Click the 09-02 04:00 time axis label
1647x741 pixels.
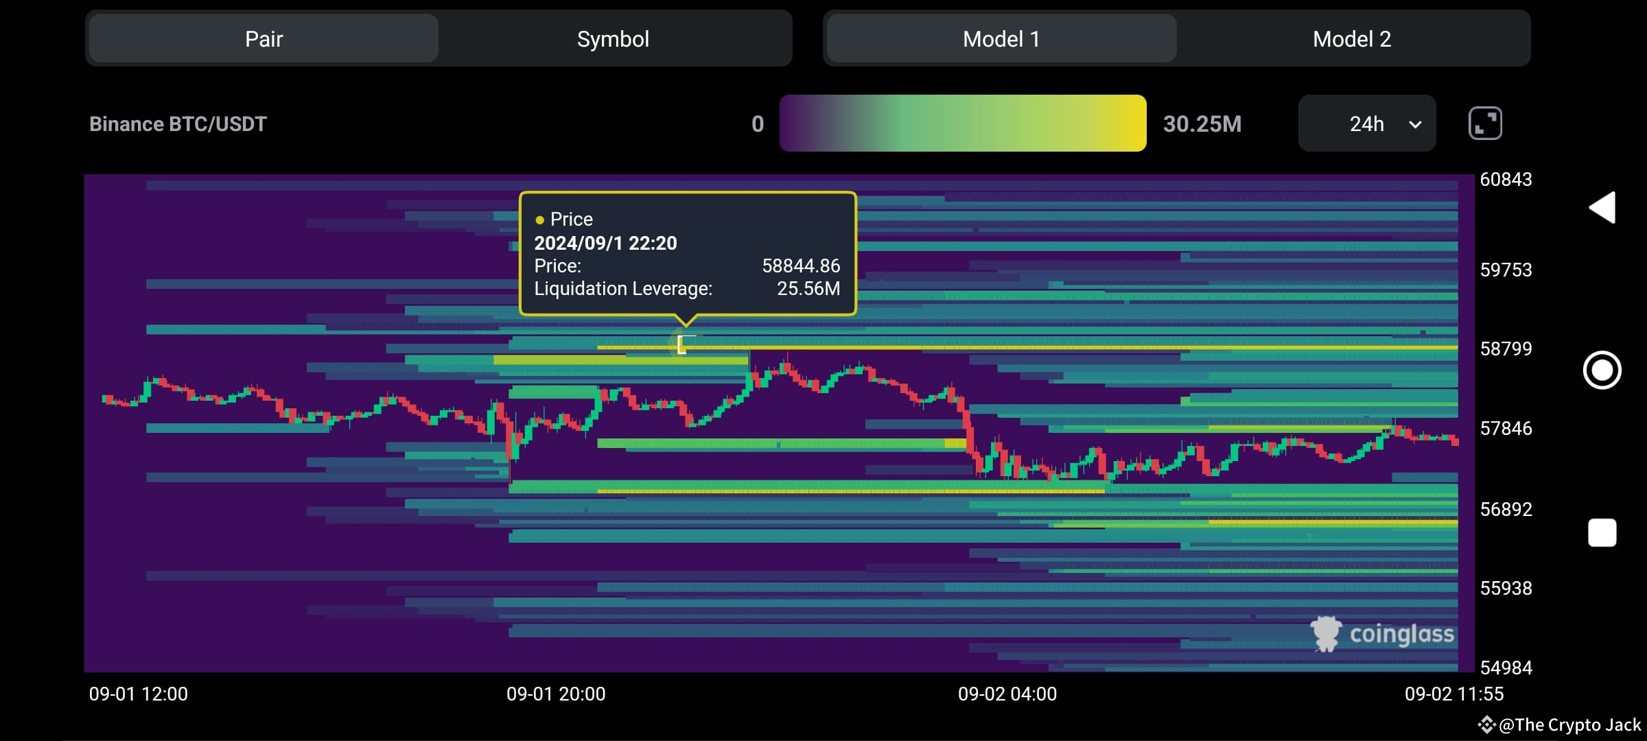click(x=1007, y=694)
